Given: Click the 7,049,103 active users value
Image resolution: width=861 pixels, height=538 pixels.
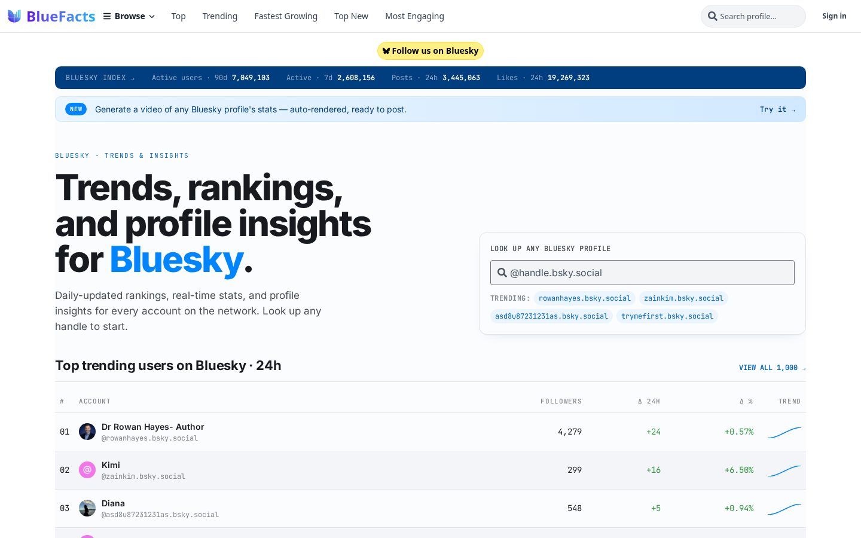Looking at the screenshot, I should (251, 78).
